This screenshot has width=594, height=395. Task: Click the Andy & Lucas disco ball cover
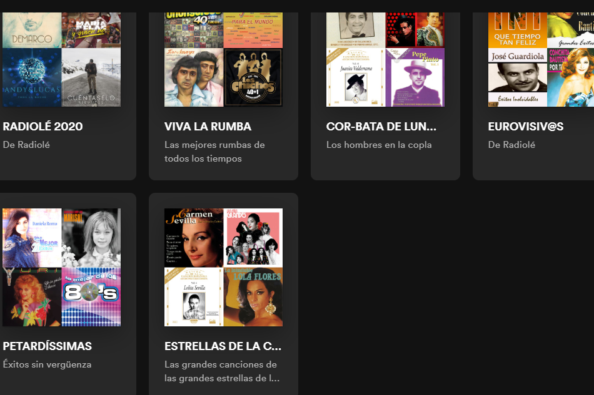point(32,77)
